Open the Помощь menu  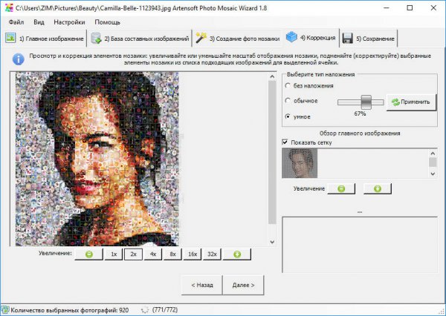coord(108,22)
